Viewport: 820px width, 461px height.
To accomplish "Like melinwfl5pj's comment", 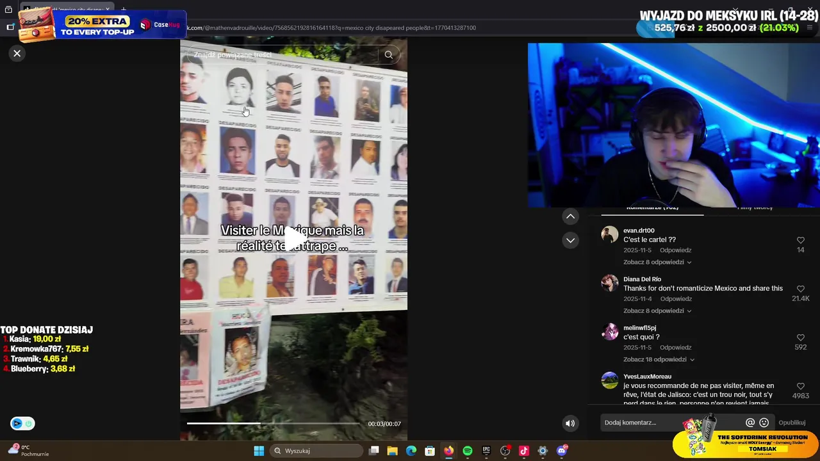I will pos(800,337).
